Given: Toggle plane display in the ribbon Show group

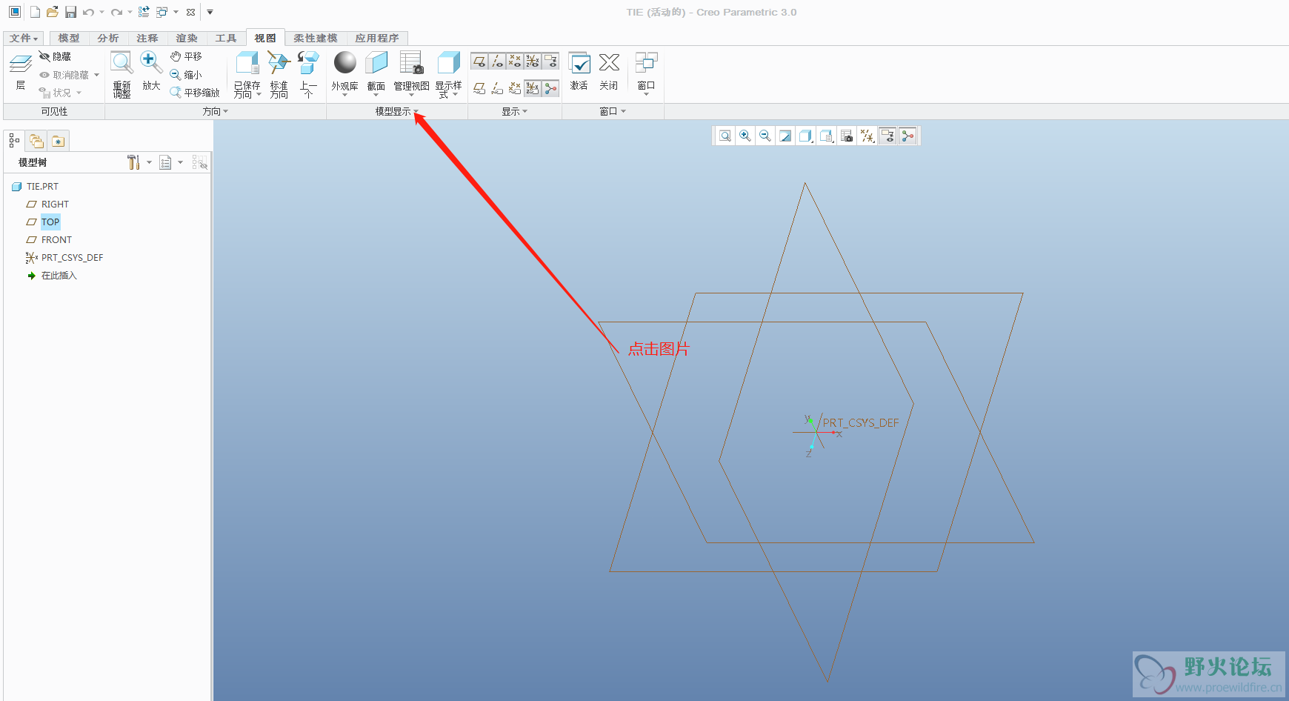Looking at the screenshot, I should [x=479, y=61].
